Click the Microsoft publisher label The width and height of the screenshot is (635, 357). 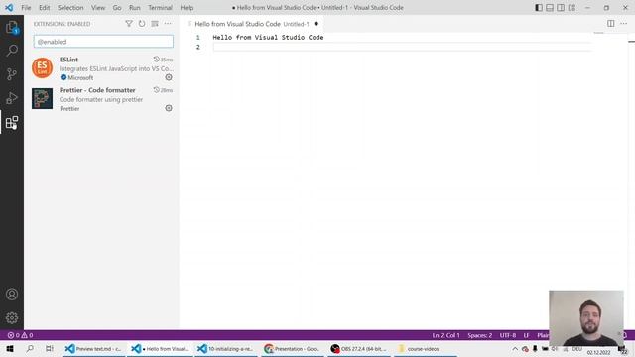tap(80, 77)
